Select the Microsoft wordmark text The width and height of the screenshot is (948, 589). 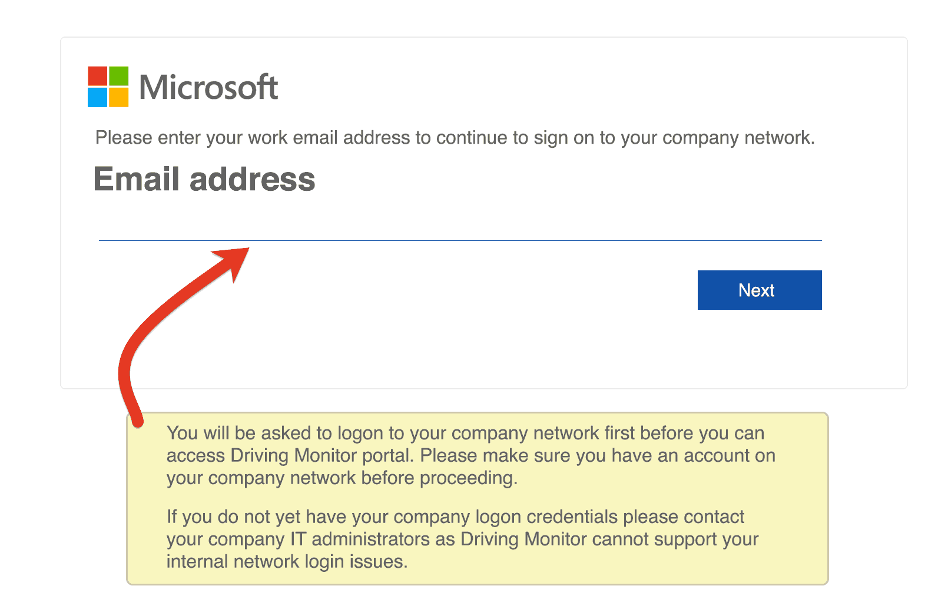(208, 88)
